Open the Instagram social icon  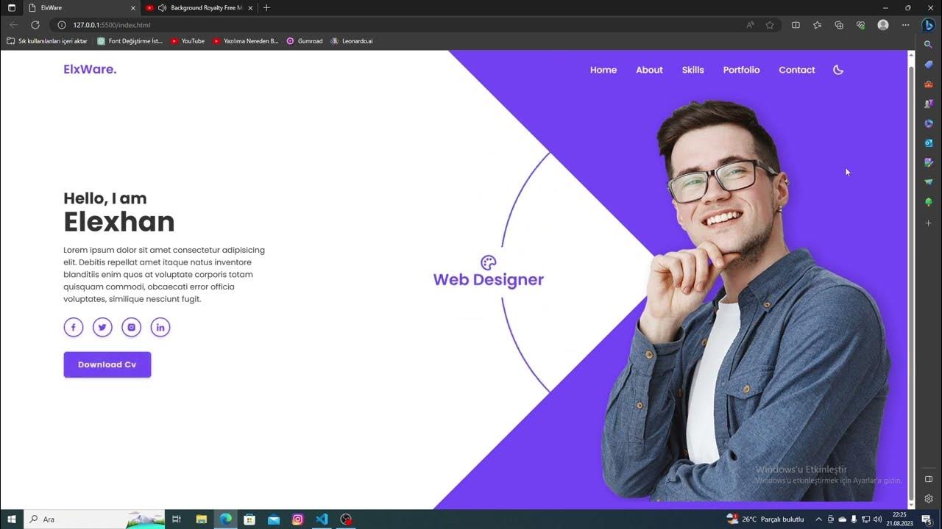point(132,327)
